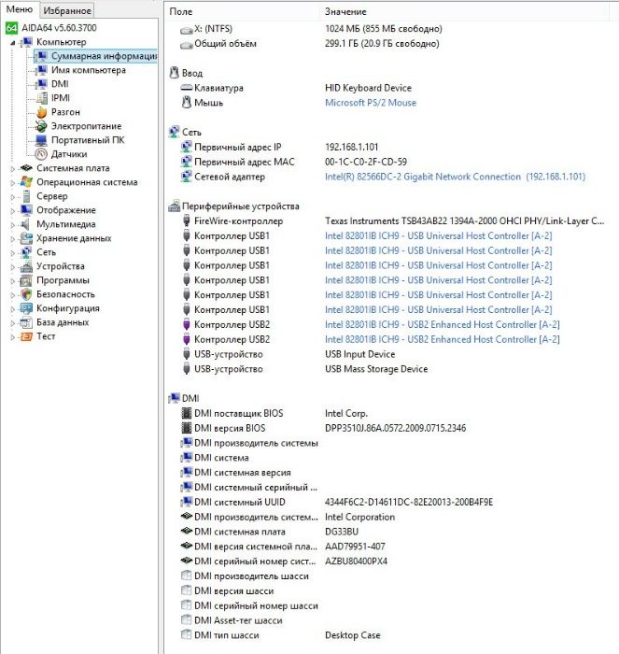Image resolution: width=619 pixels, height=654 pixels.
Task: Select USB Mass Storage Device value
Action: click(376, 369)
